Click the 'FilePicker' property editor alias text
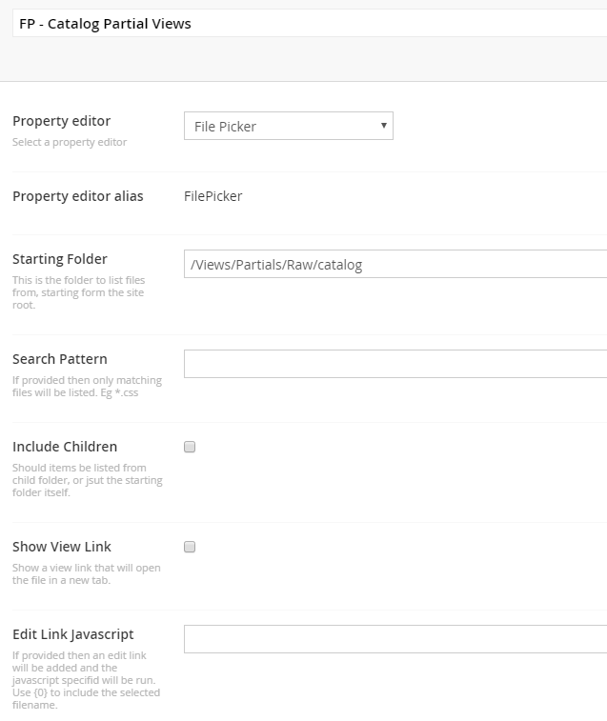 [x=213, y=196]
